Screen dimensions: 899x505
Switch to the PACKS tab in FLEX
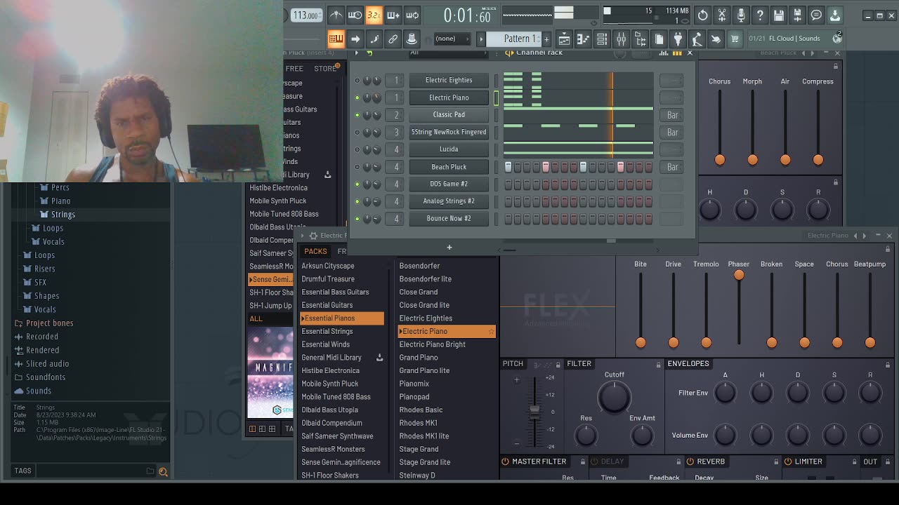315,251
